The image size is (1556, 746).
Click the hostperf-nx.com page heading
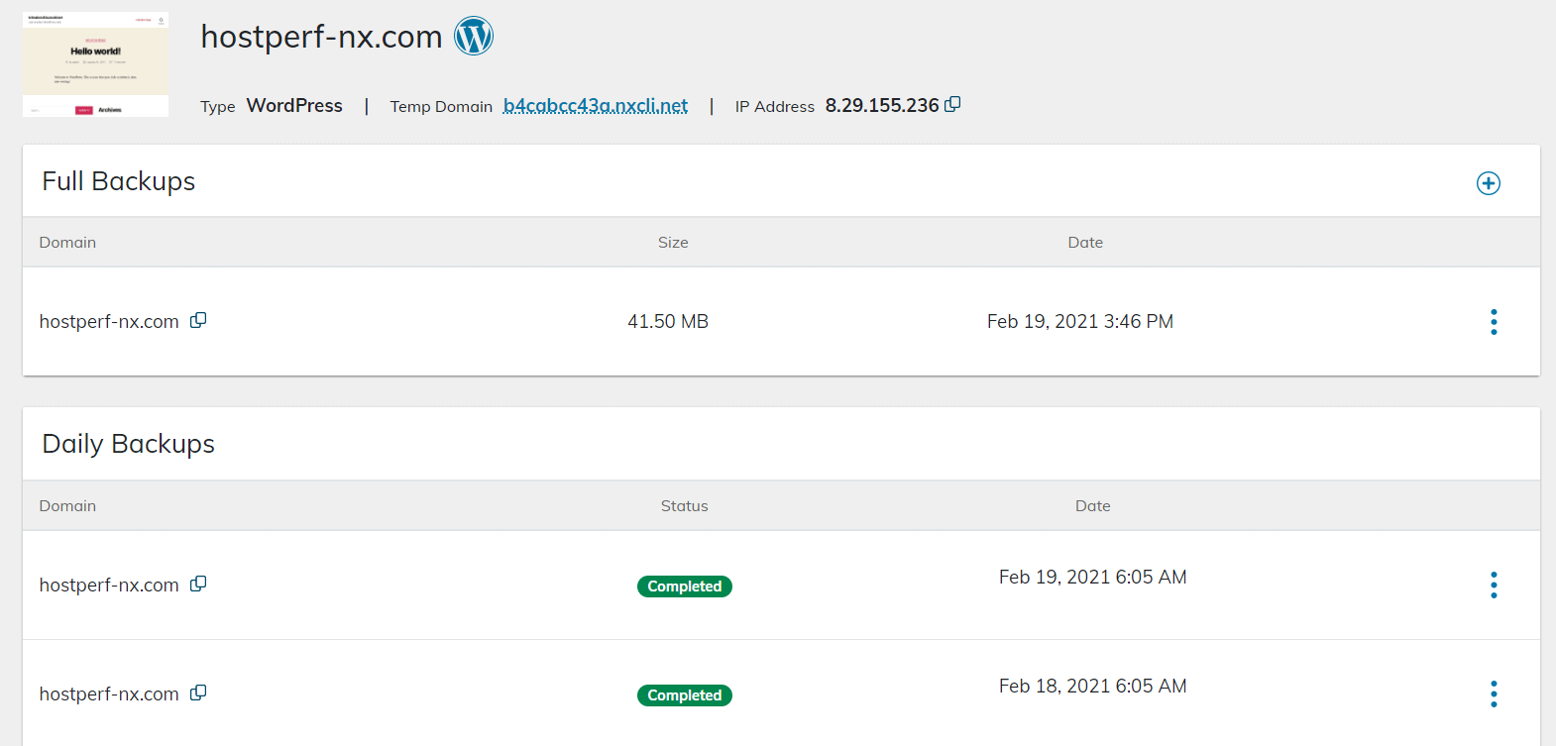click(x=321, y=37)
